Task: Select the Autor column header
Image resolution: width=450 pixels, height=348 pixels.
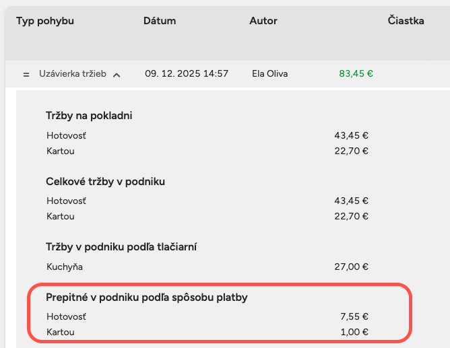Action: coord(263,21)
